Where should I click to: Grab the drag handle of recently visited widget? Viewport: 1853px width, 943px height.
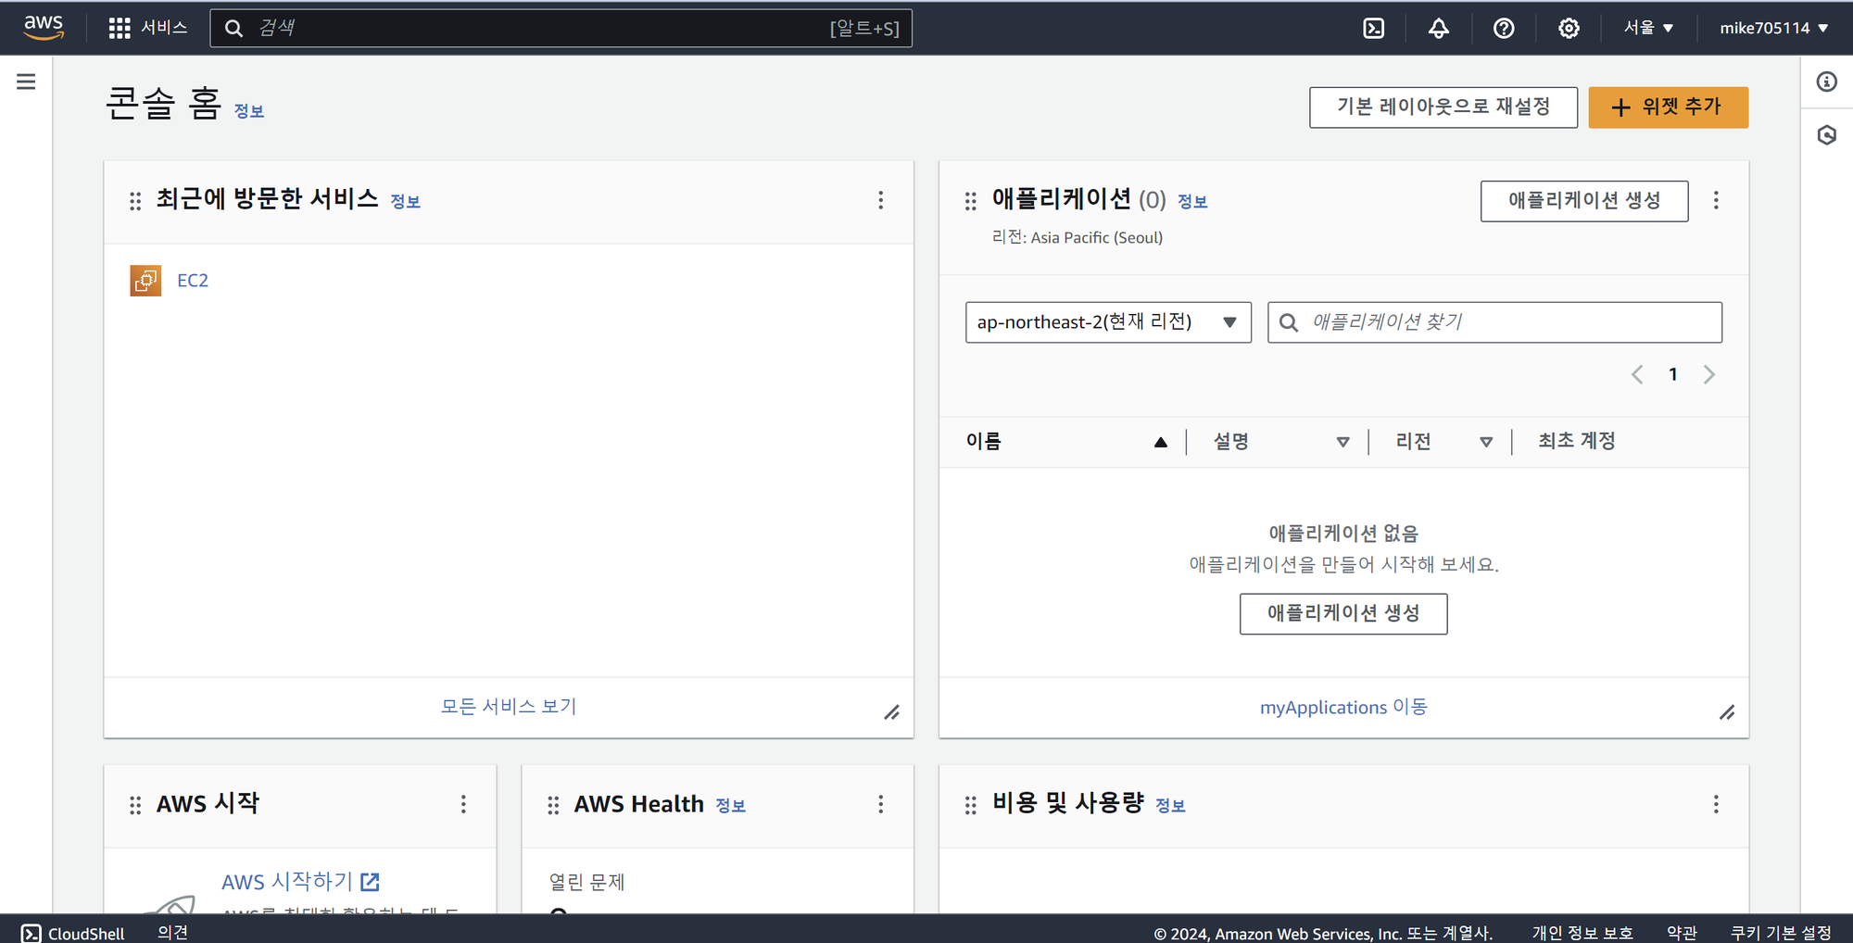[x=135, y=201]
